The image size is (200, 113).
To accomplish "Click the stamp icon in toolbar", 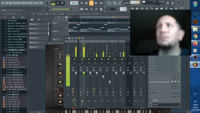I will (x=101, y=9).
